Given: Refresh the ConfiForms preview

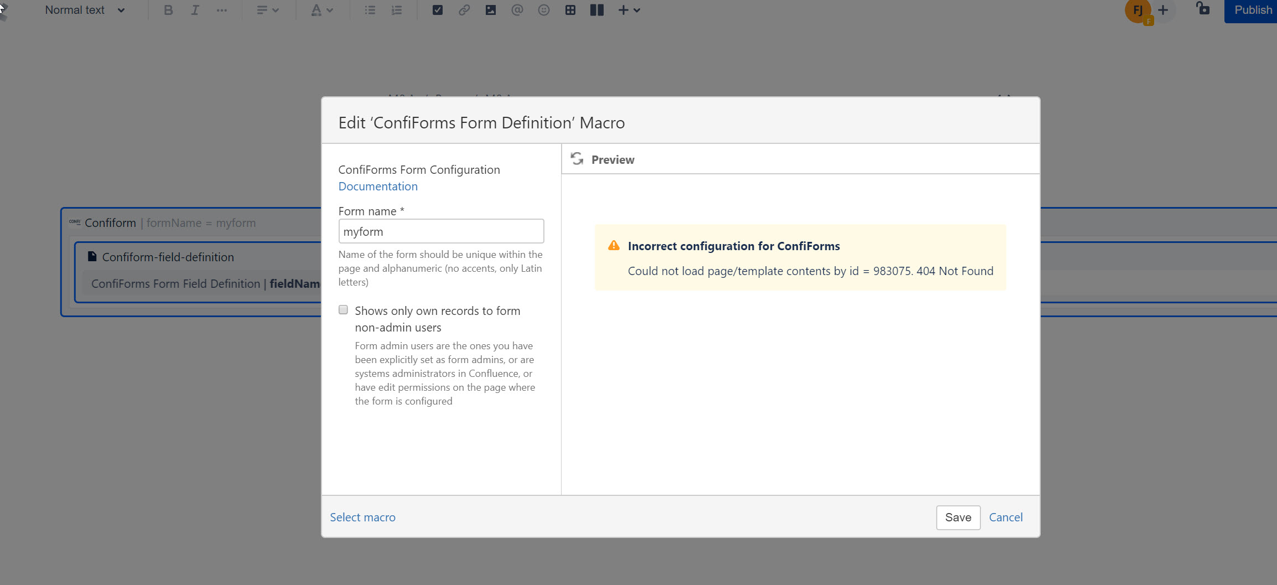Looking at the screenshot, I should point(577,159).
